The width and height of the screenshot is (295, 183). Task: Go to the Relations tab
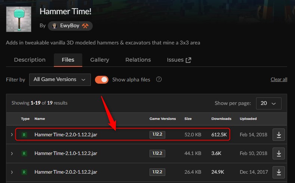click(x=138, y=60)
